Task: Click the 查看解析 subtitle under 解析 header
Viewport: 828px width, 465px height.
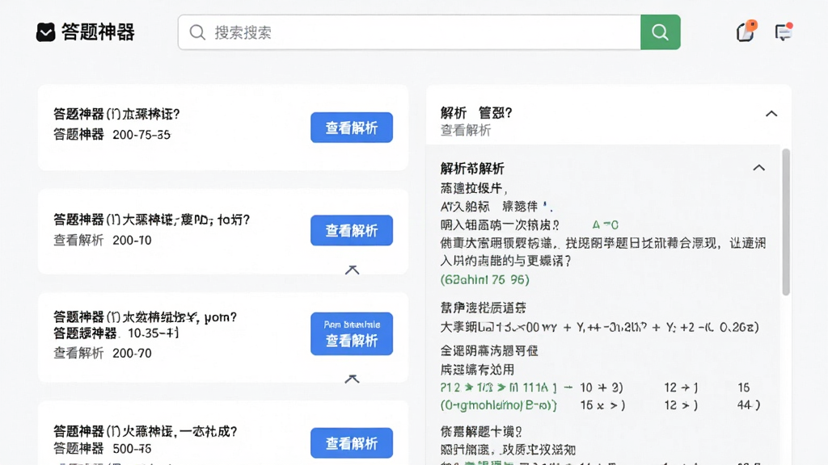Action: point(466,130)
